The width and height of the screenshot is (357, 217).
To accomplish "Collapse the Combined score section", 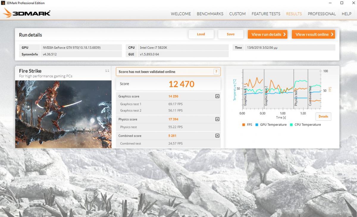I will tap(217, 136).
